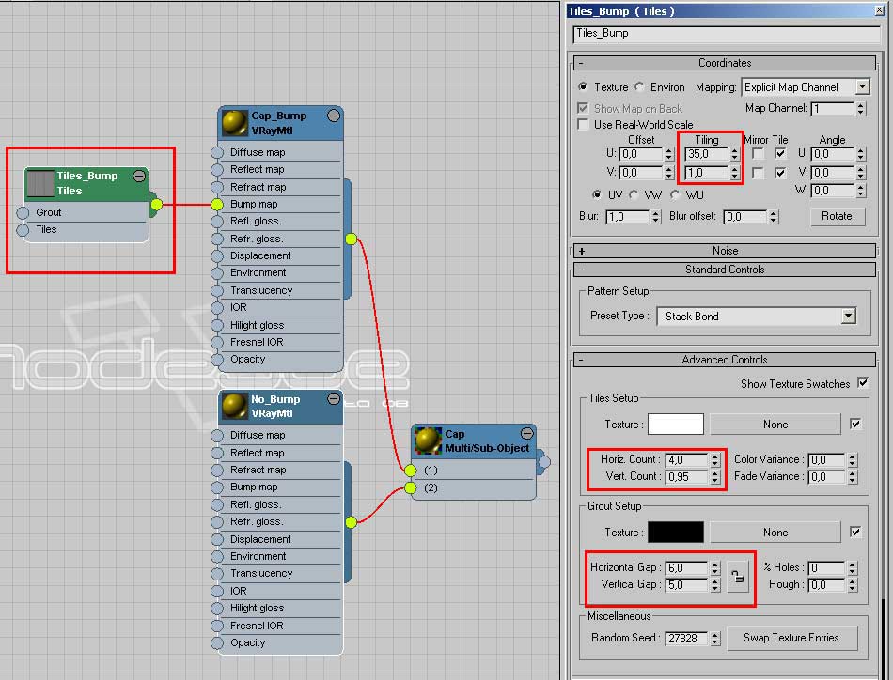
Task: Collapse the Coordinates rollout header
Action: point(725,63)
